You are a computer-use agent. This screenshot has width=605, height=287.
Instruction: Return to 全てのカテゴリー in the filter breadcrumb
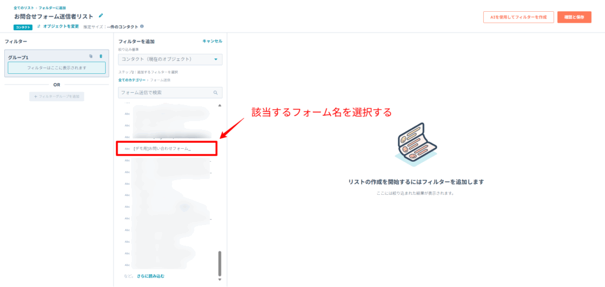point(132,80)
